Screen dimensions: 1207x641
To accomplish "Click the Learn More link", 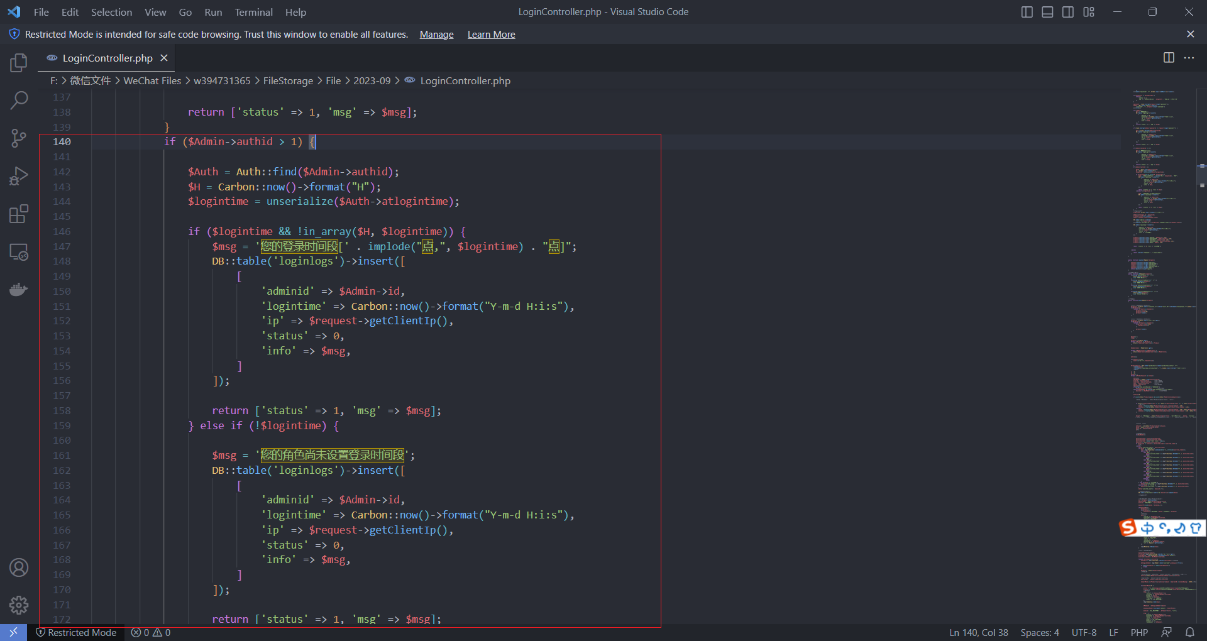I will 491,35.
